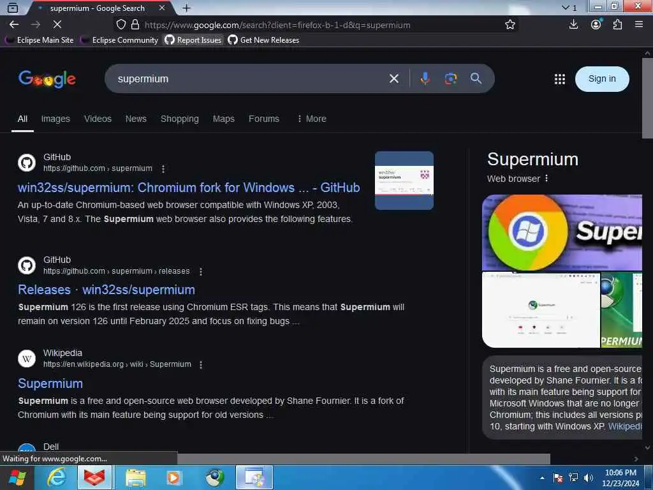Click the horizontal page scrollbar thumb

click(363, 459)
